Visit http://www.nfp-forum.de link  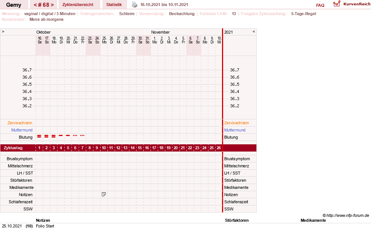pos(348,215)
